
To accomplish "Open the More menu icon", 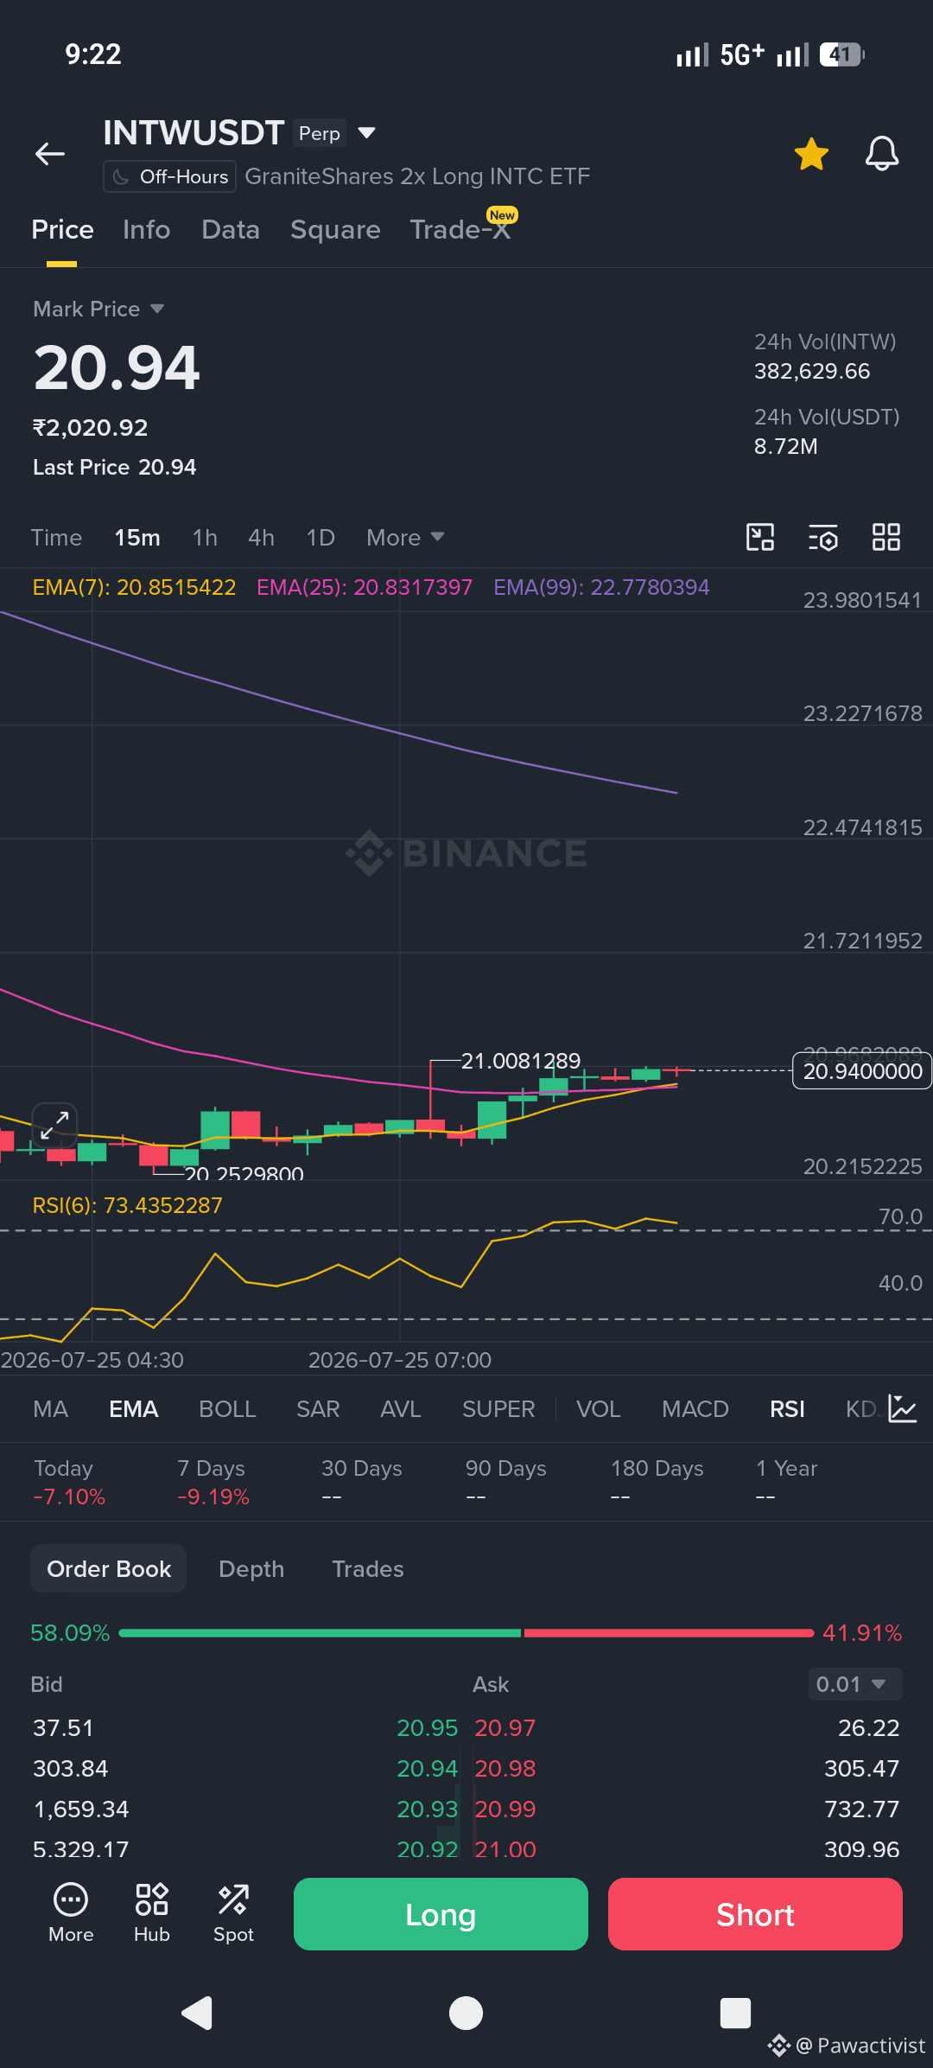I will 71,1913.
